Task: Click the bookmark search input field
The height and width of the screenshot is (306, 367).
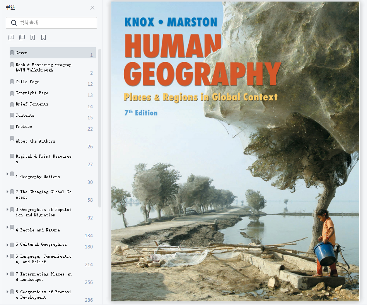Action: [x=51, y=23]
